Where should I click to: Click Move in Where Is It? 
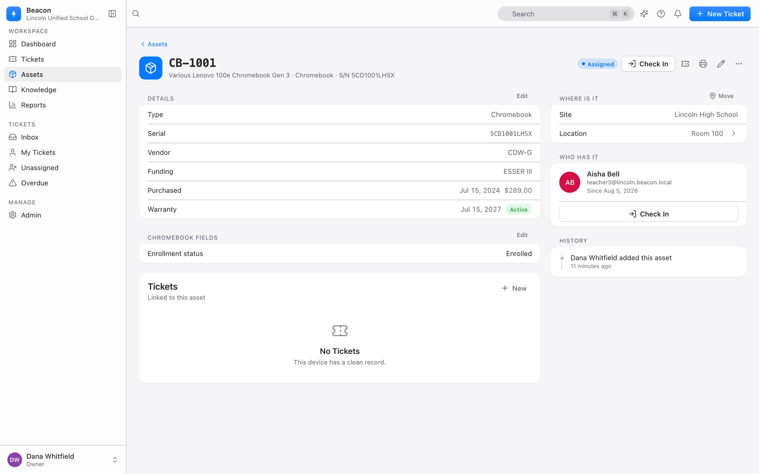(x=721, y=96)
